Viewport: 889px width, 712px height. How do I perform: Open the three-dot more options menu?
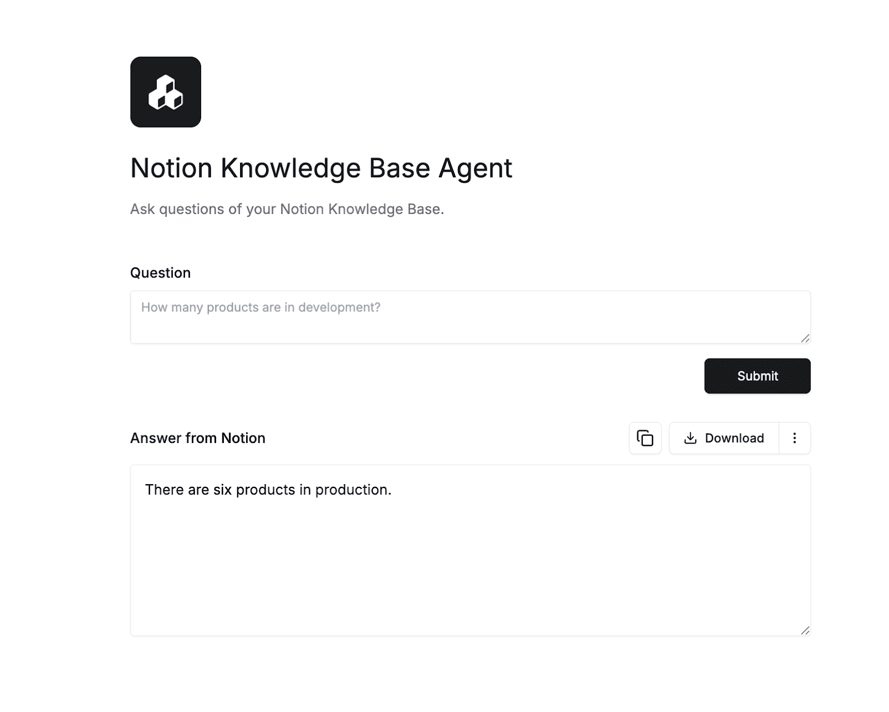795,438
